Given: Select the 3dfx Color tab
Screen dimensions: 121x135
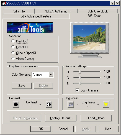Looking at the screenshot, I should (94, 16).
